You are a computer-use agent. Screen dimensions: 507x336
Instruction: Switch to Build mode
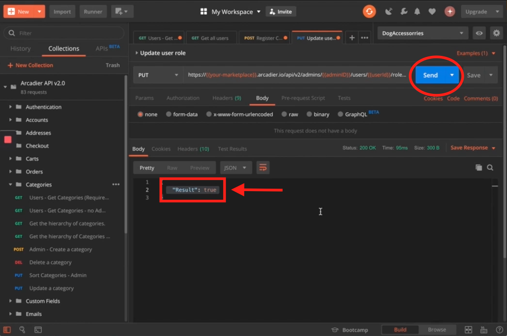pos(400,330)
